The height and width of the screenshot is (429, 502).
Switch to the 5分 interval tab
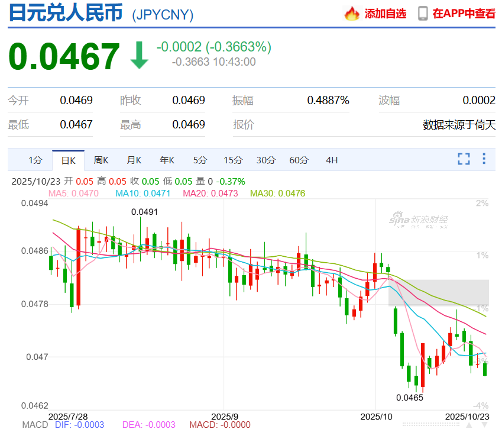200,160
